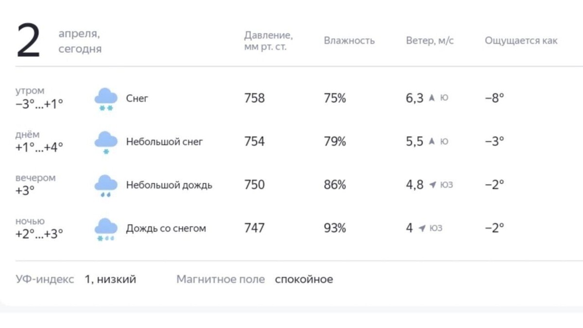Toggle the daytime forecast row
The height and width of the screenshot is (328, 583).
[x=291, y=141]
